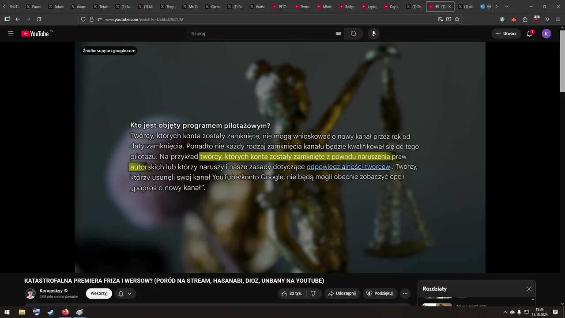Switch to the 'Pawel' X tab
This screenshot has width=565, height=318.
tap(34, 7)
